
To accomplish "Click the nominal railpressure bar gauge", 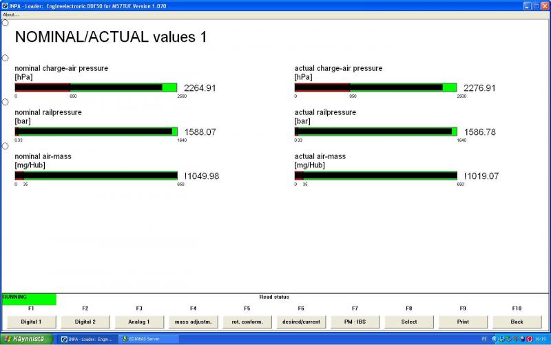I will click(x=96, y=132).
